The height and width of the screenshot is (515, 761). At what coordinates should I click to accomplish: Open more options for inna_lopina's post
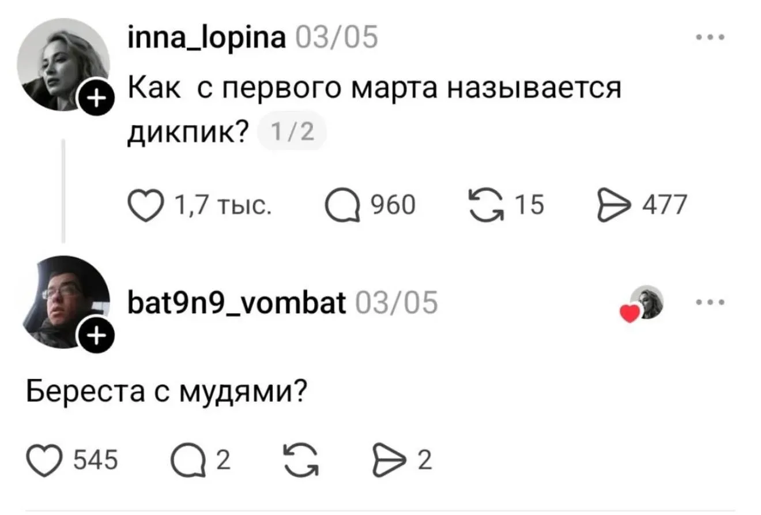click(709, 39)
